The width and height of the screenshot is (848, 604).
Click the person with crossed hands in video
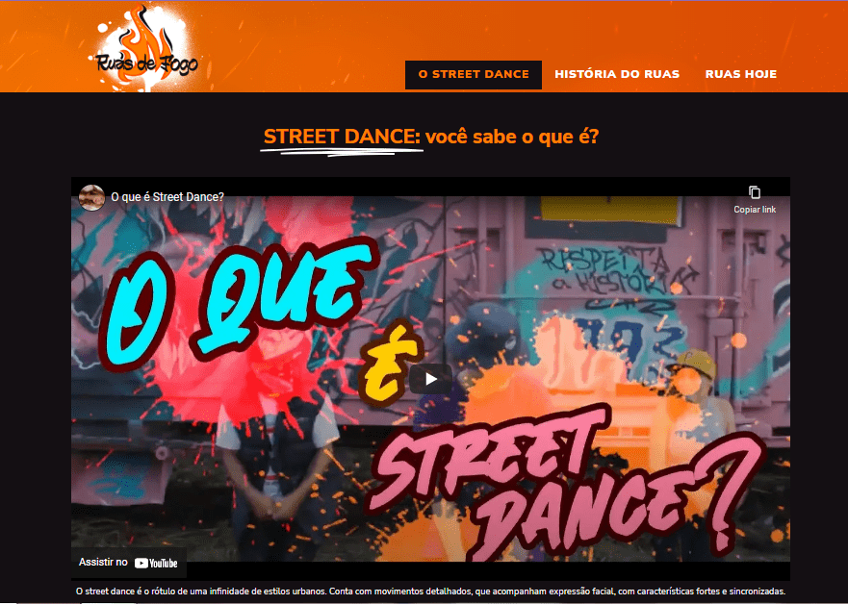click(276, 465)
